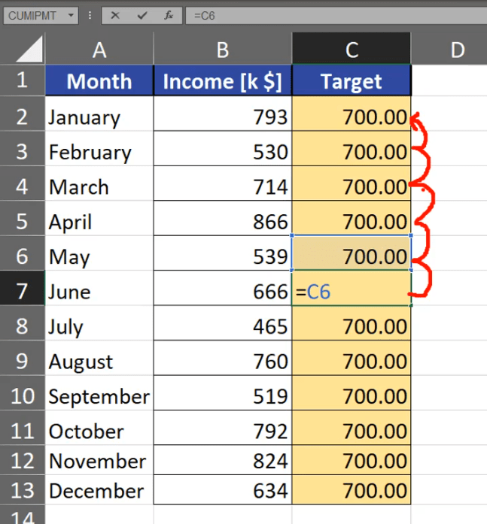Select the March cell

coord(99,183)
